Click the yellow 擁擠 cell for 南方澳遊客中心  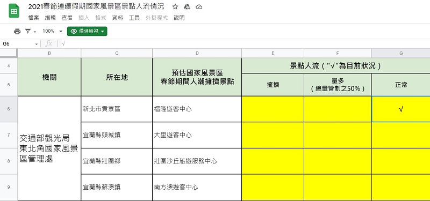tap(273, 187)
